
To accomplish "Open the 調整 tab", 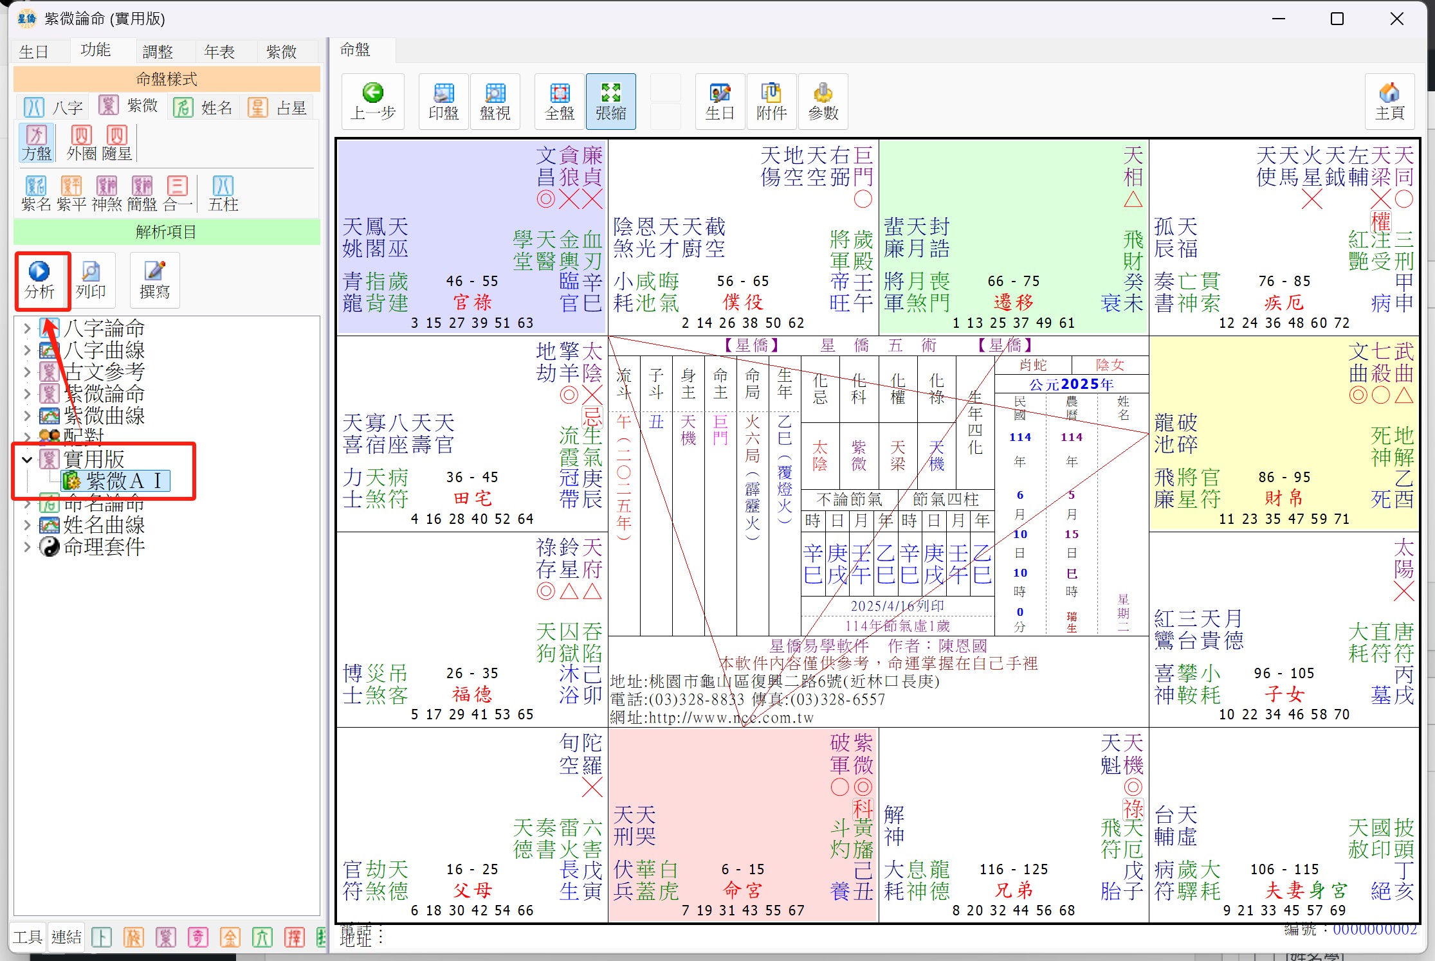I will tap(158, 51).
